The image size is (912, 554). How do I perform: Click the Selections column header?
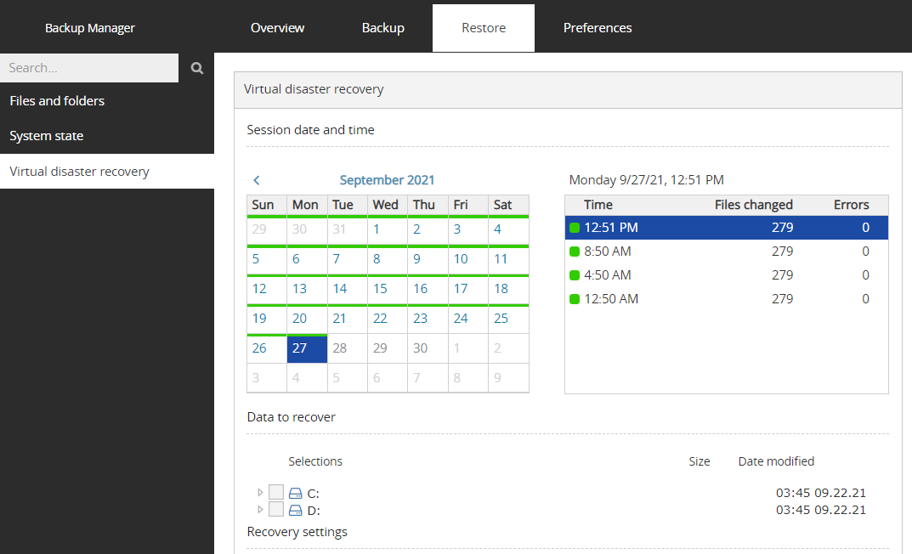(x=315, y=461)
